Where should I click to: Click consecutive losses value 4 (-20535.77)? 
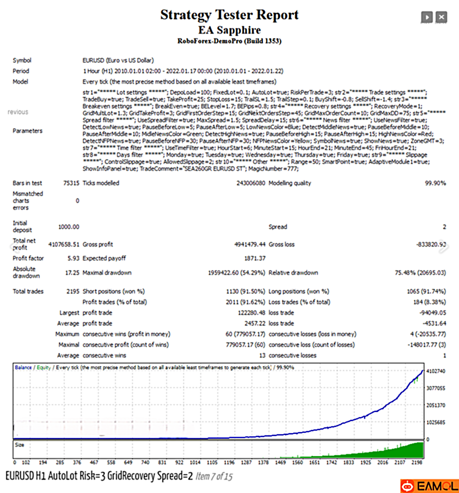coord(428,334)
